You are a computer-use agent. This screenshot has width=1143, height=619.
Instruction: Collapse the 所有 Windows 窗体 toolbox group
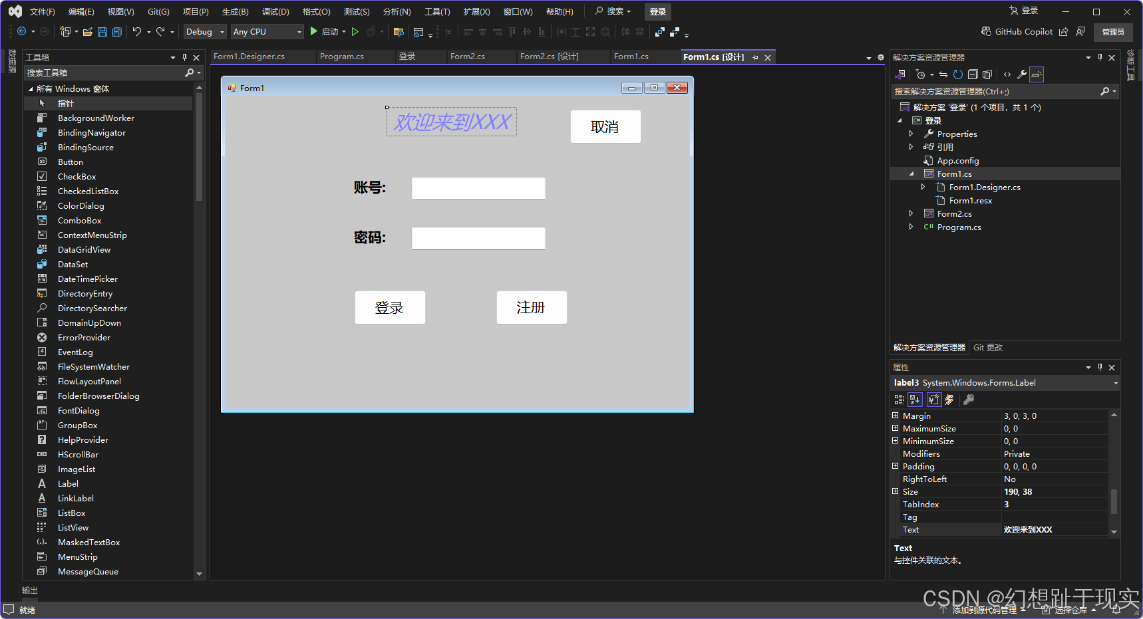[31, 89]
